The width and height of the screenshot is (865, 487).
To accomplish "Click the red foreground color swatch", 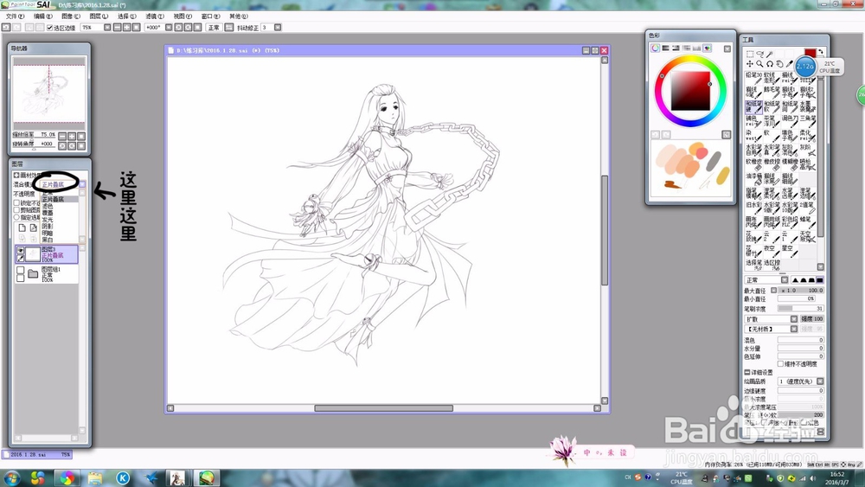I will 811,53.
